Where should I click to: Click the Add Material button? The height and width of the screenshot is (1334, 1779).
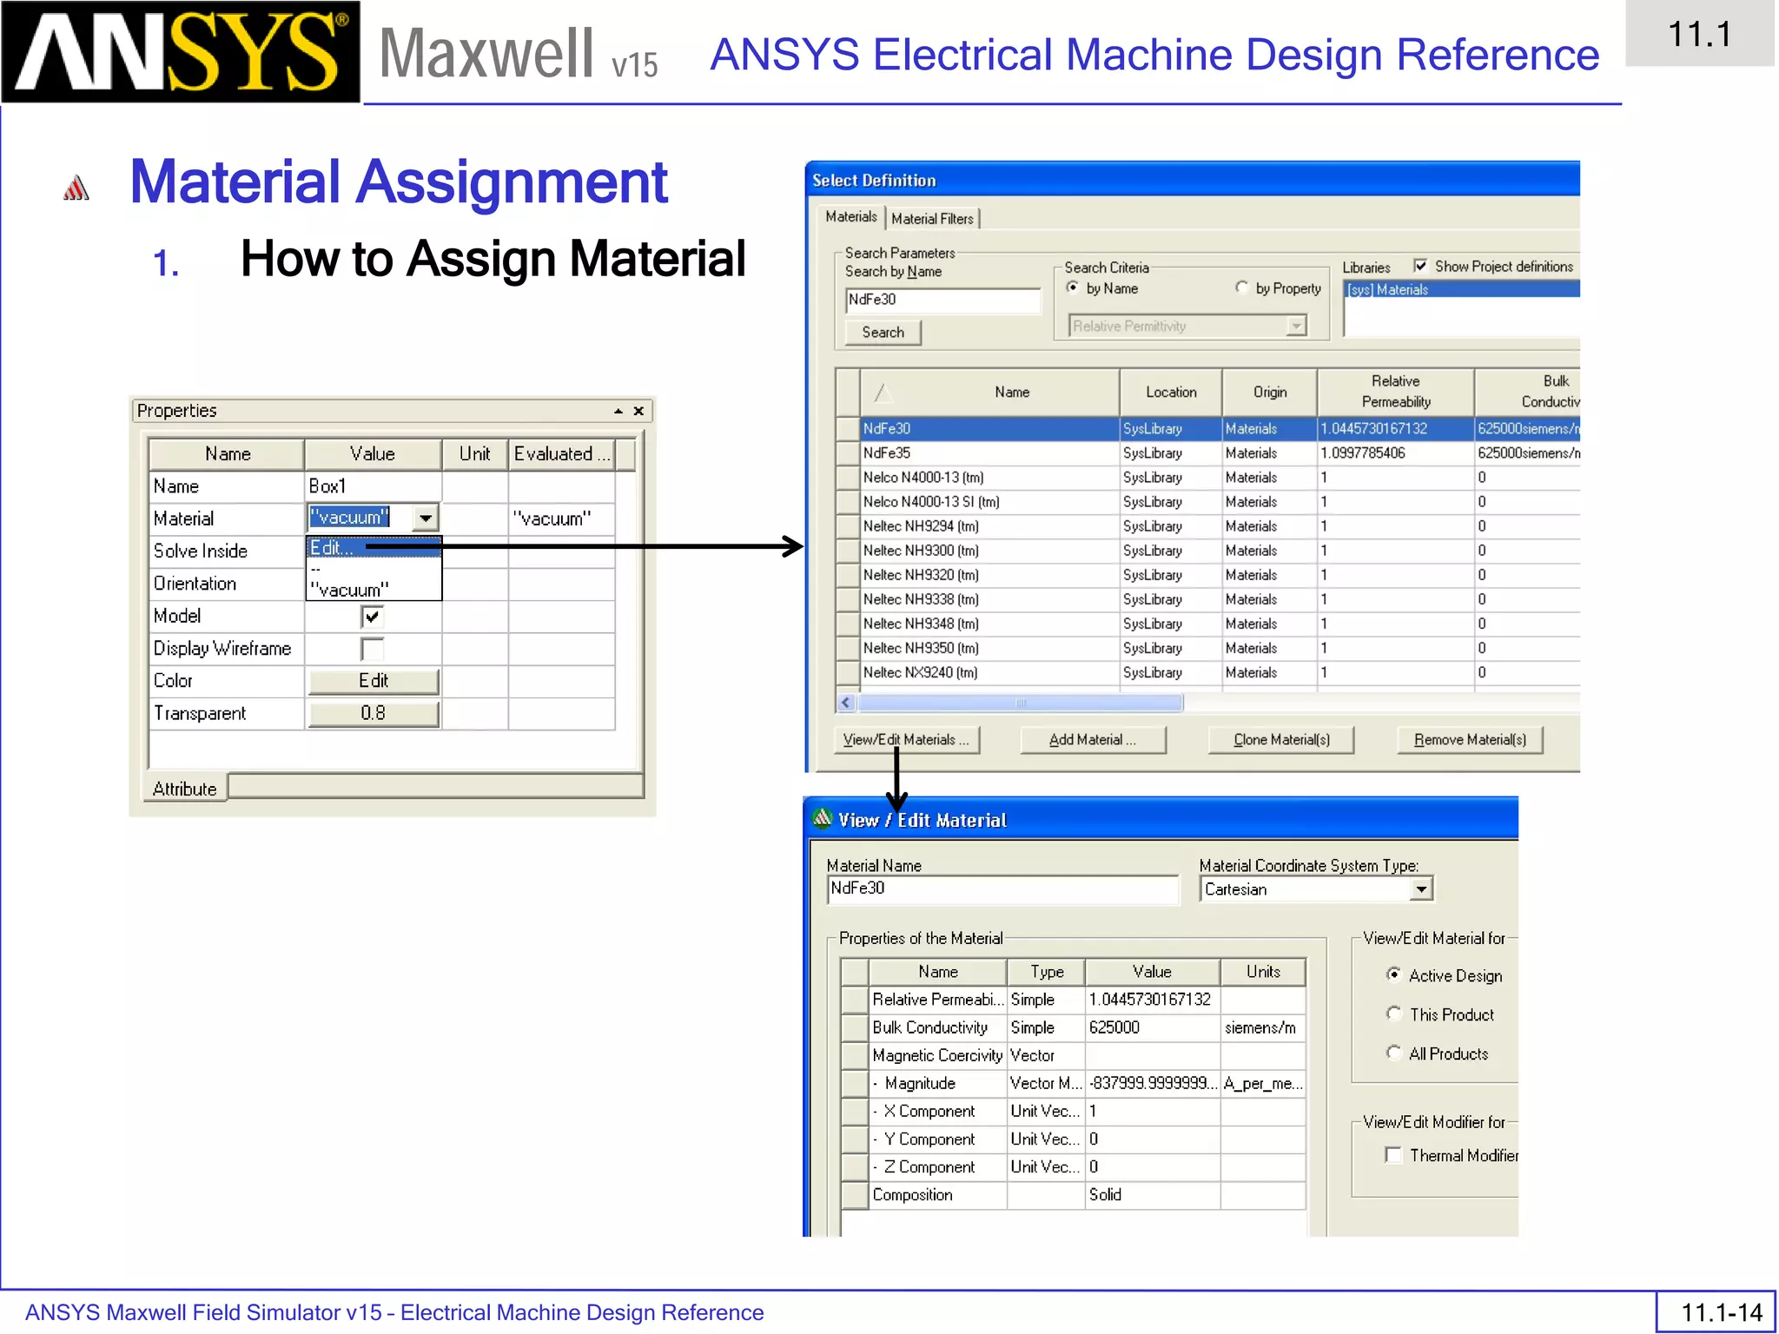[1092, 740]
